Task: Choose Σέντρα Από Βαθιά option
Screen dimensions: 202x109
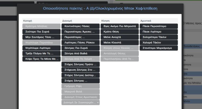Action: [81, 53]
